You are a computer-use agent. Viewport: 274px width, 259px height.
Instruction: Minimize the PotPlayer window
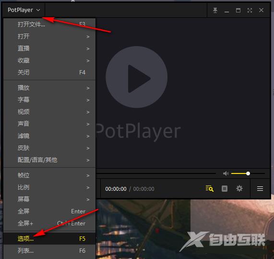pyautogui.click(x=226, y=12)
